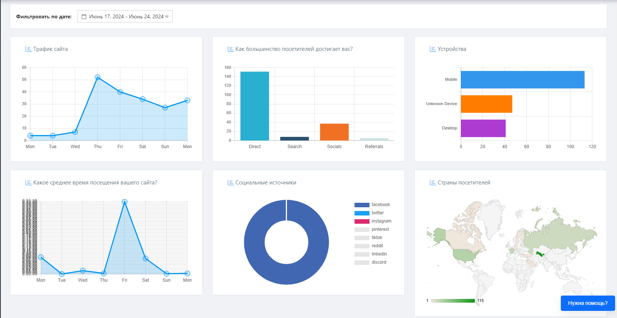Image resolution: width=617 pixels, height=318 pixels.
Task: Click the purple Desktop device bar
Action: click(x=483, y=128)
